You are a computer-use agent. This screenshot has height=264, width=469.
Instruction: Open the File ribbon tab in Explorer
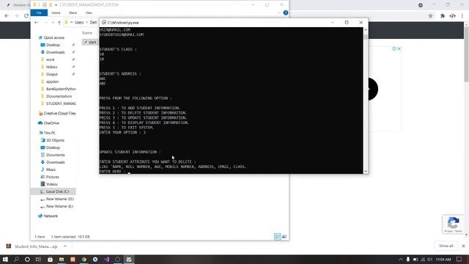pos(39,13)
